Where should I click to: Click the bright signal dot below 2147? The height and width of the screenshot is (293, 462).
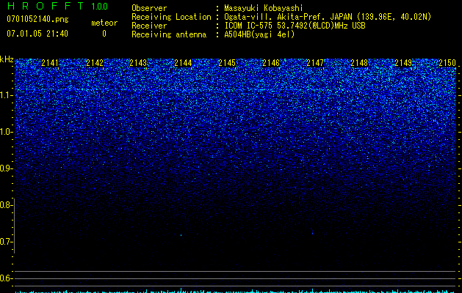tap(312, 234)
